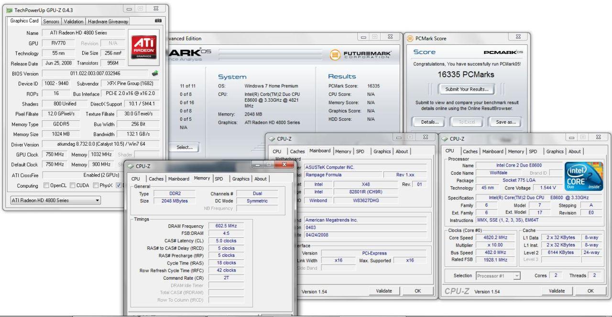Image resolution: width=612 pixels, height=317 pixels.
Task: Open Mainboard tab in CPU-Z Memory window
Action: [x=179, y=179]
